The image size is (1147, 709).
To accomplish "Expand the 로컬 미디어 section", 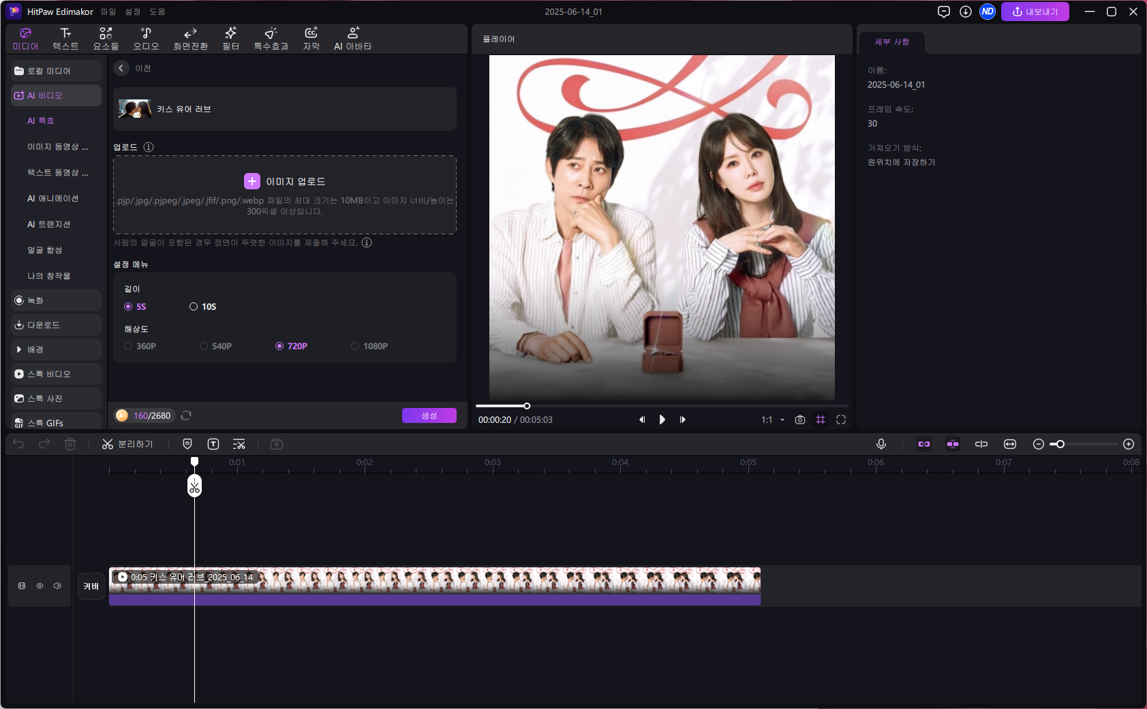I will [x=57, y=71].
